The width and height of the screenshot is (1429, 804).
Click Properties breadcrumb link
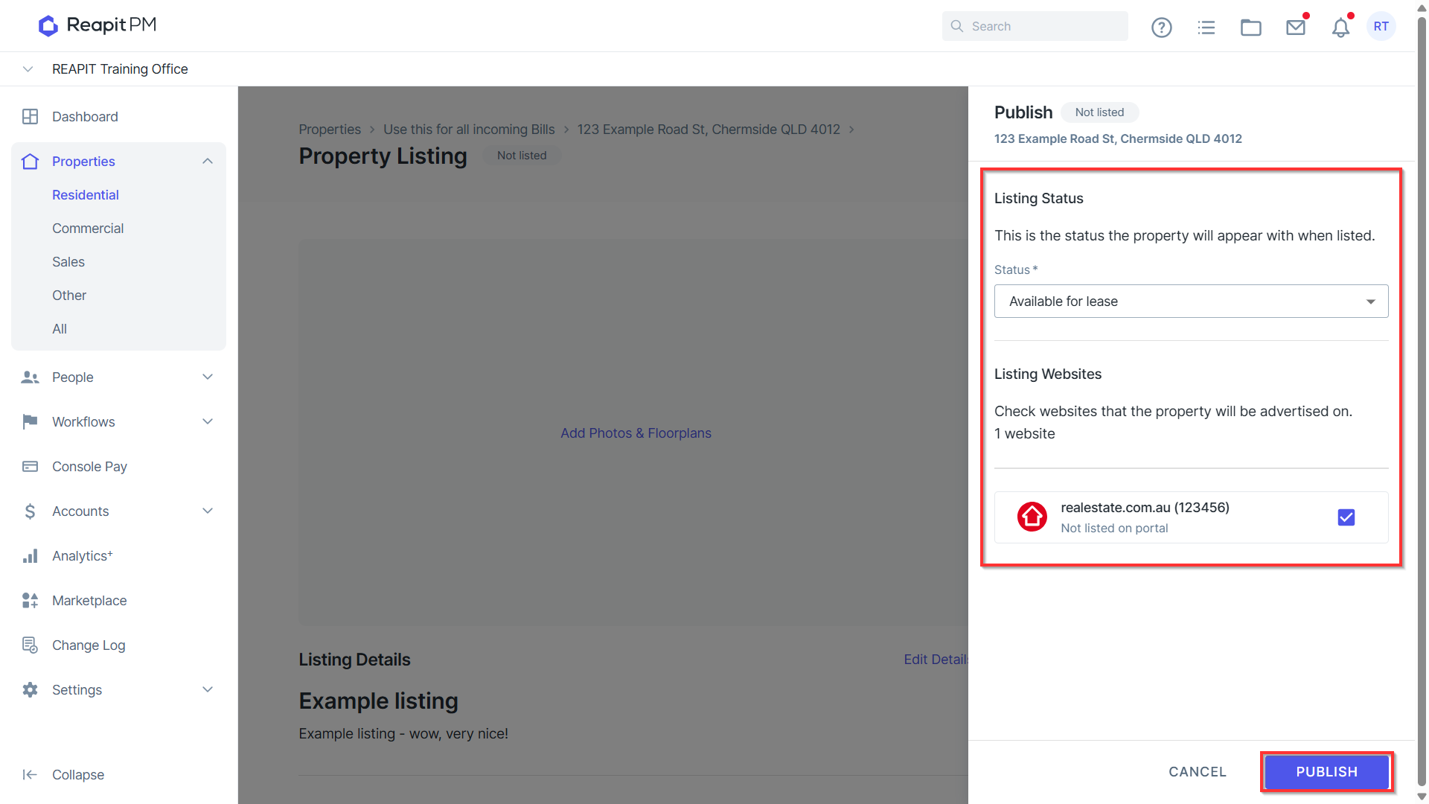click(x=330, y=130)
